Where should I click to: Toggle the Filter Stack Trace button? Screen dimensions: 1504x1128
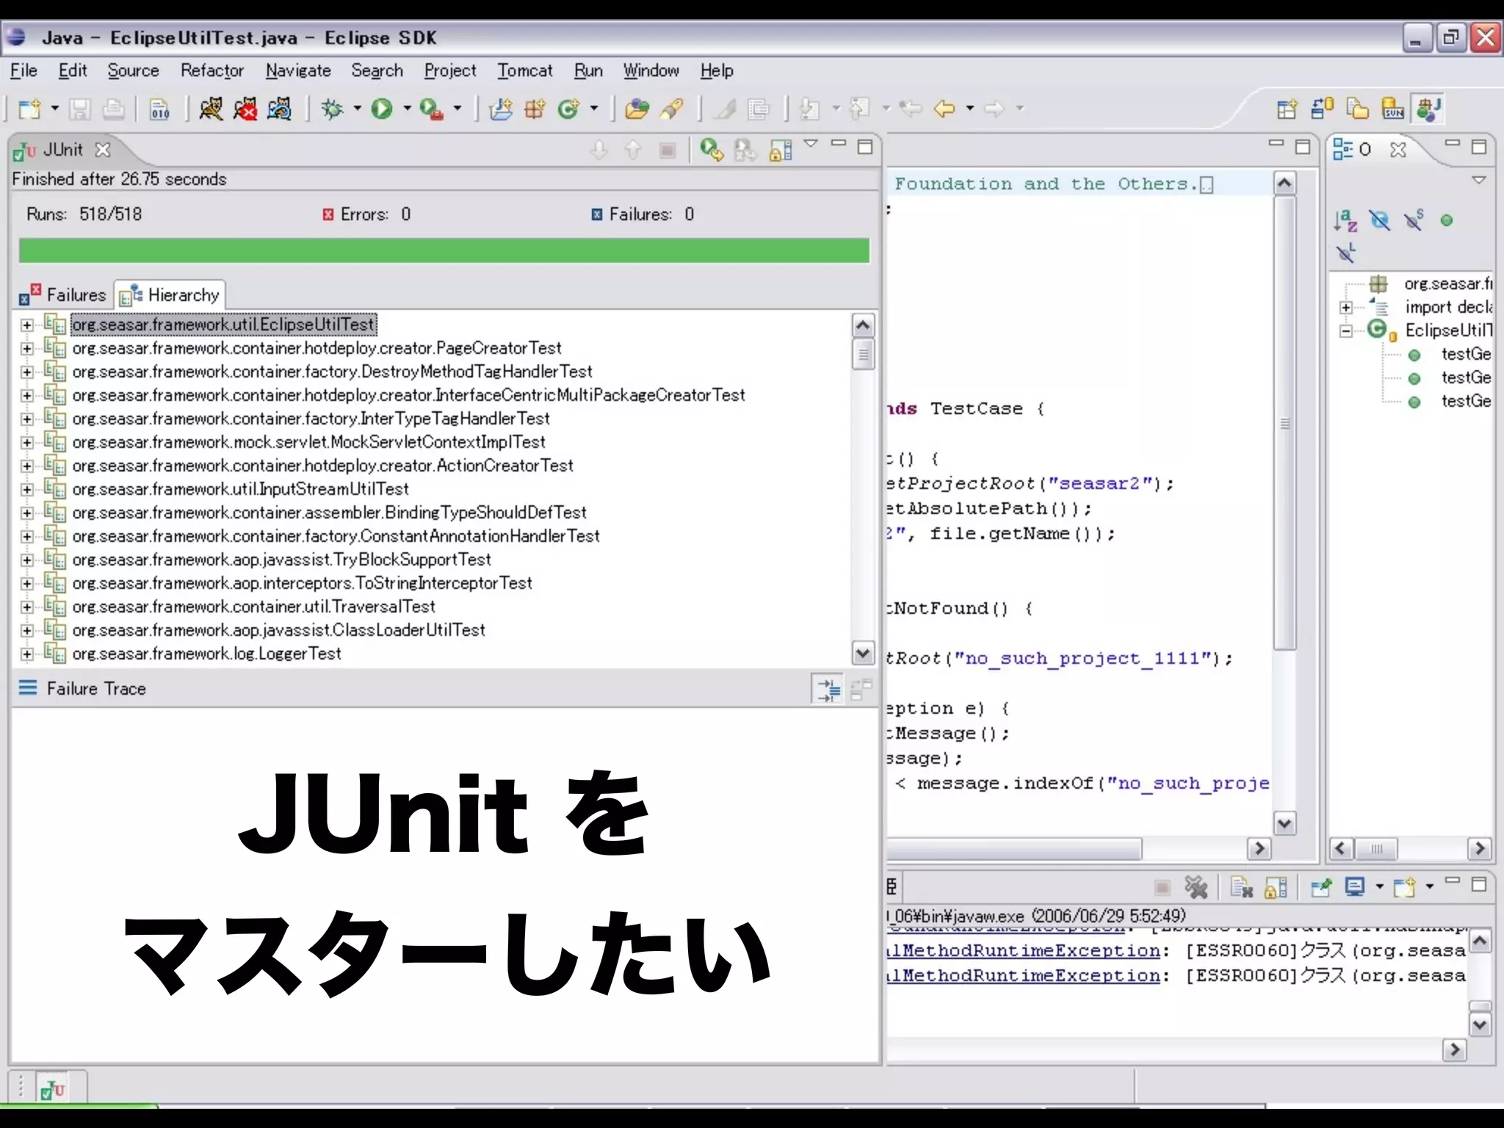pyautogui.click(x=828, y=689)
